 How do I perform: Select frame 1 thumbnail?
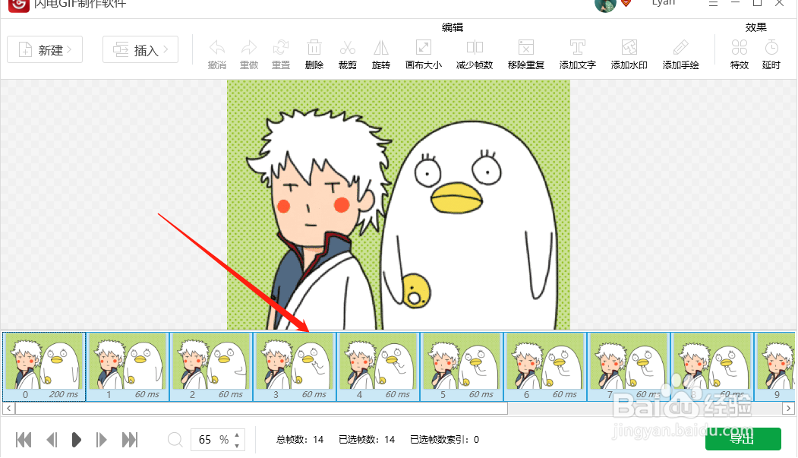pyautogui.click(x=128, y=366)
